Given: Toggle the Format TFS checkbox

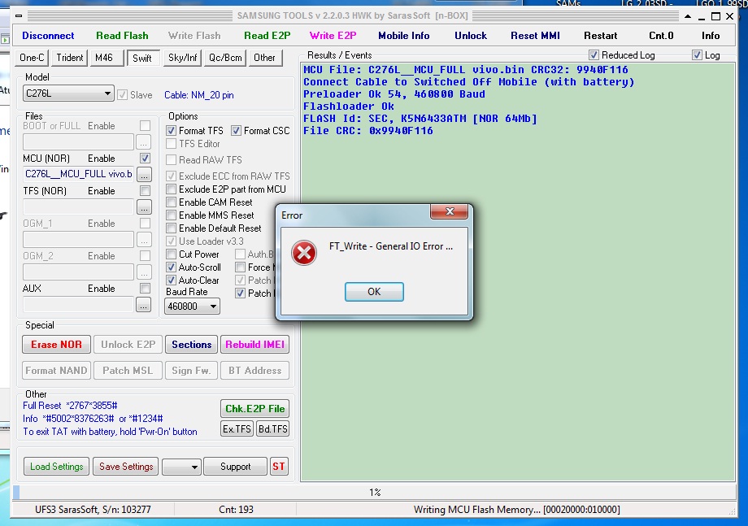Looking at the screenshot, I should tap(172, 131).
